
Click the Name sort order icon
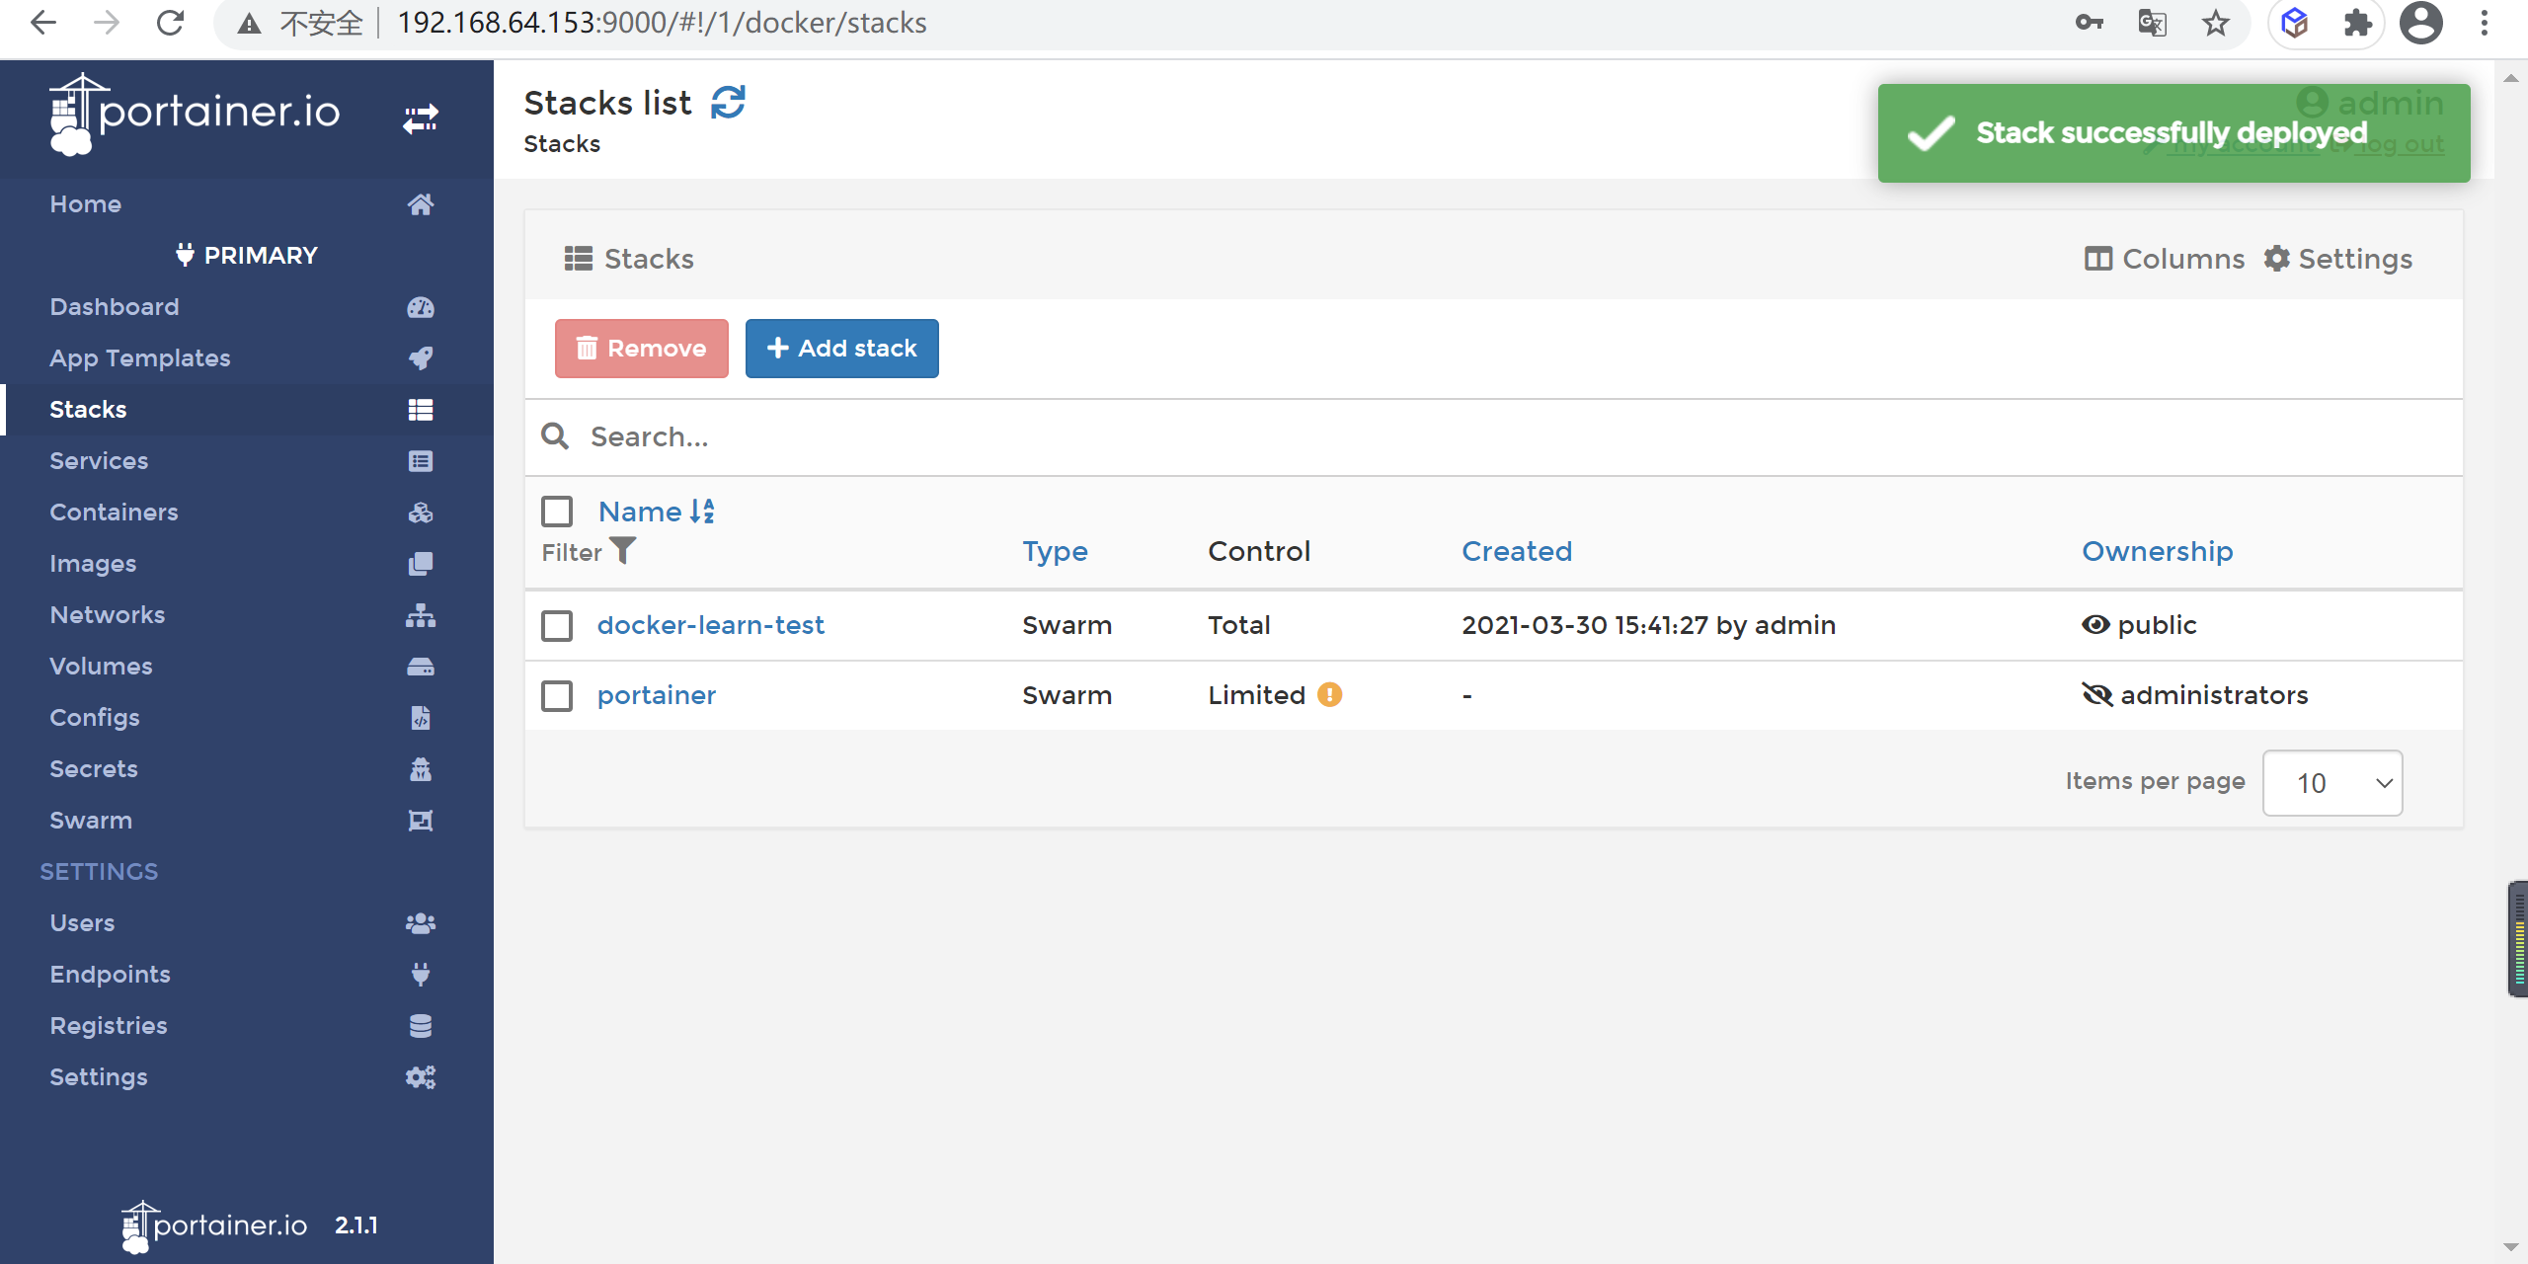tap(702, 512)
